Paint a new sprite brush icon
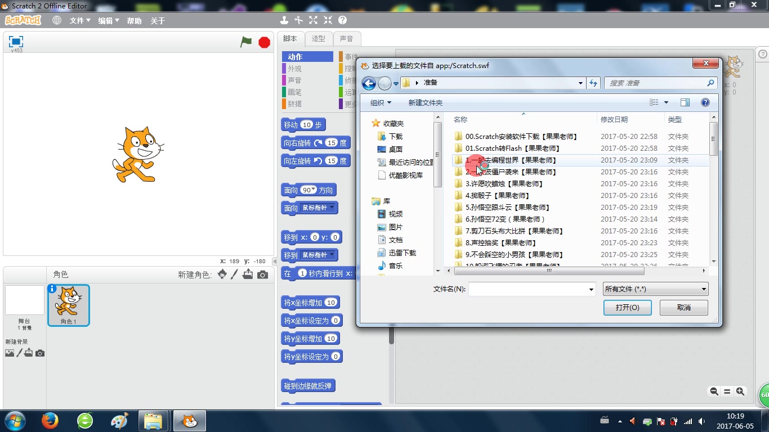The image size is (769, 432). pyautogui.click(x=234, y=274)
